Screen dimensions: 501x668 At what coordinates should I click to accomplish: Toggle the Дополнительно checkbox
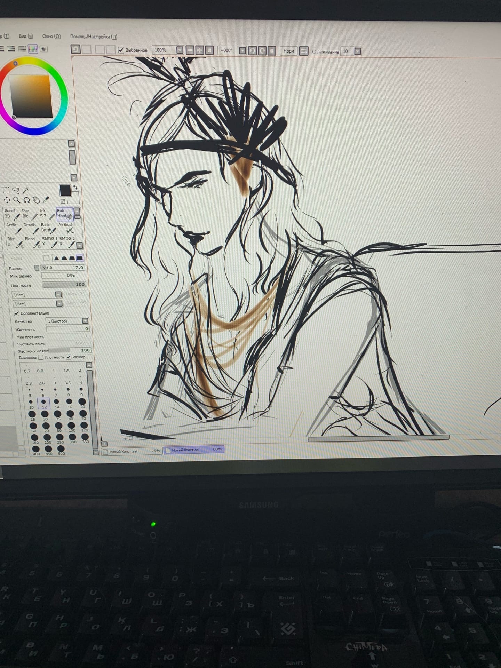click(17, 313)
